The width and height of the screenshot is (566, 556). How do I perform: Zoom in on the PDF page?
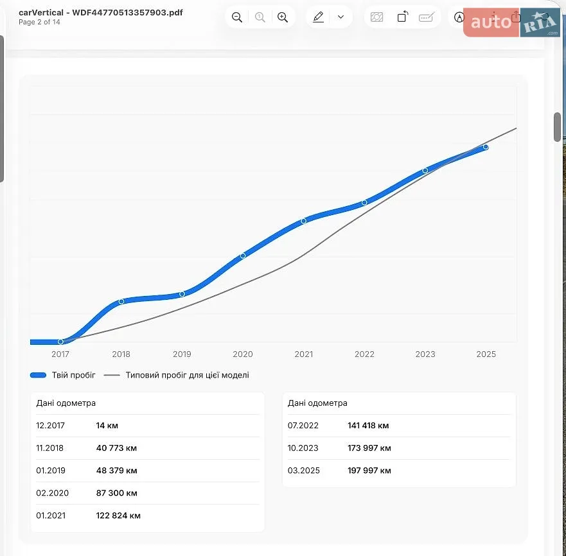coord(283,17)
